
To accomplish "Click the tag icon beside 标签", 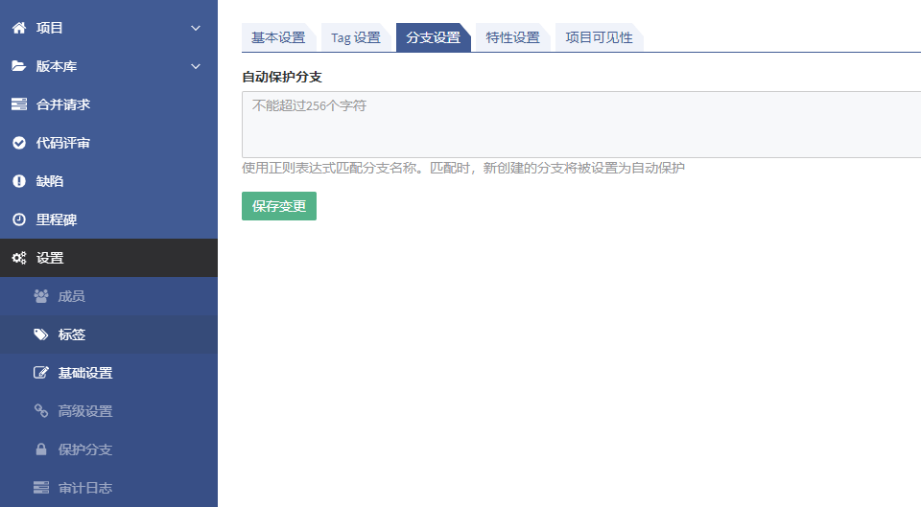I will tap(41, 334).
